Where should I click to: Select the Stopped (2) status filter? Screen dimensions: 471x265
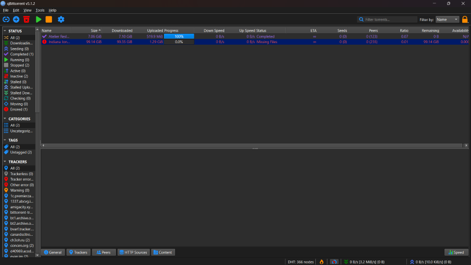pyautogui.click(x=19, y=65)
